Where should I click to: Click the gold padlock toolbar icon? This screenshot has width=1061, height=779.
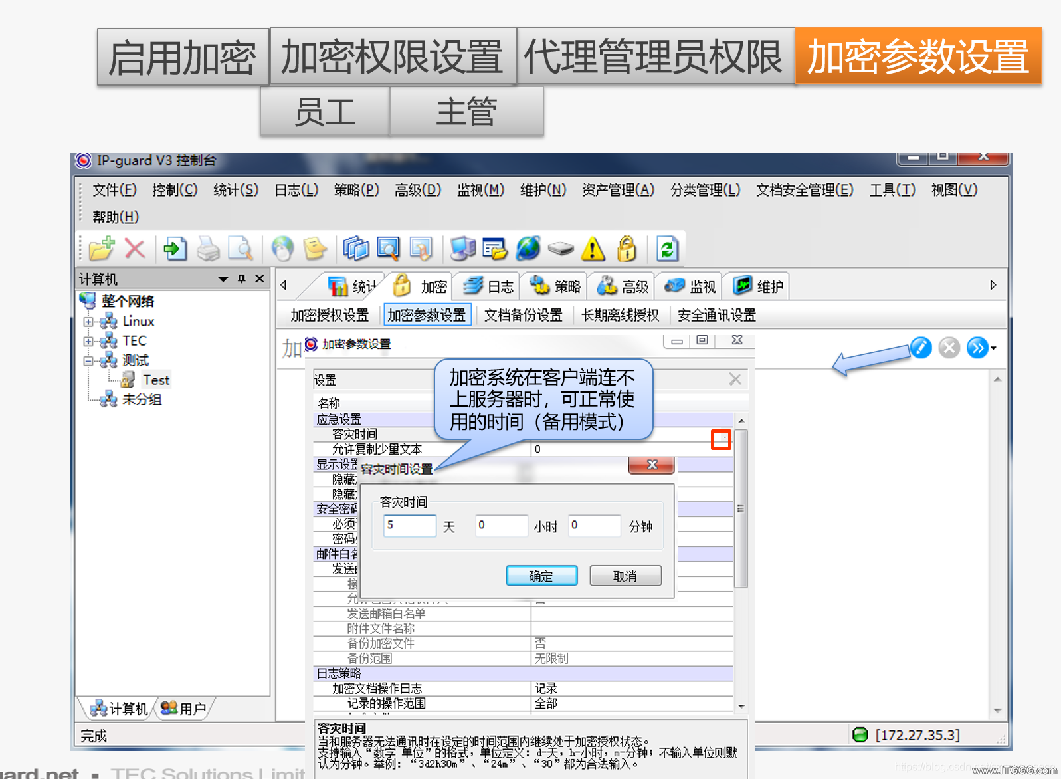tap(627, 249)
